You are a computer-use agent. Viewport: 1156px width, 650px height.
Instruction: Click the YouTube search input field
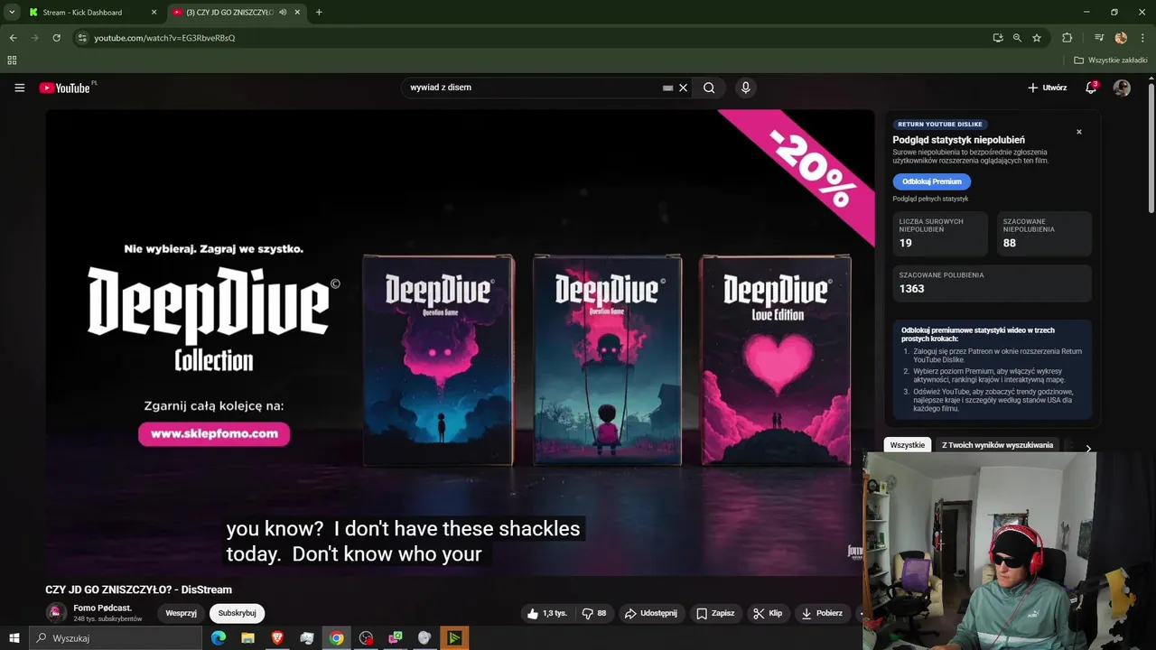pyautogui.click(x=533, y=88)
